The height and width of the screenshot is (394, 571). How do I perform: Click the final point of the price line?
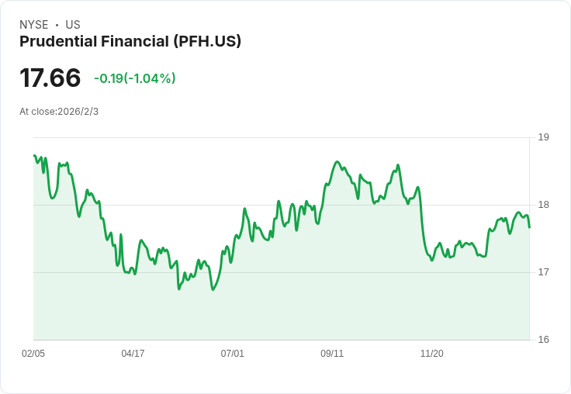tap(529, 227)
